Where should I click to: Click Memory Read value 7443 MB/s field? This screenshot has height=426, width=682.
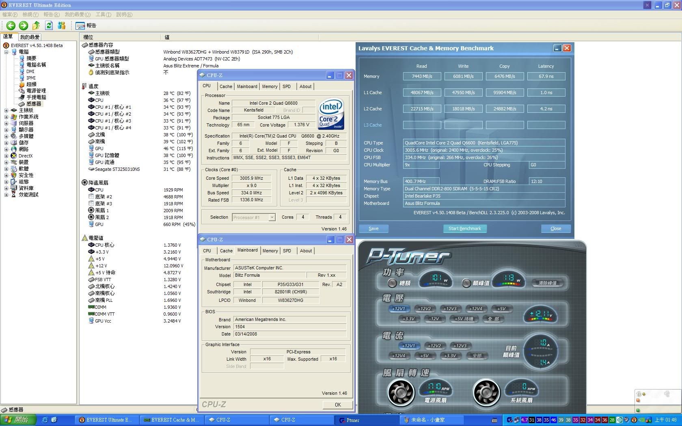pos(422,76)
